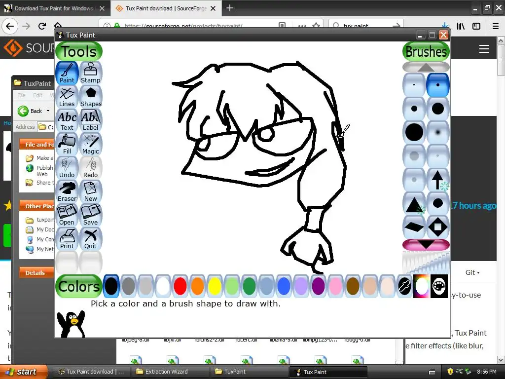Image resolution: width=505 pixels, height=379 pixels.
Task: Select the white color swatch
Action: click(x=163, y=286)
